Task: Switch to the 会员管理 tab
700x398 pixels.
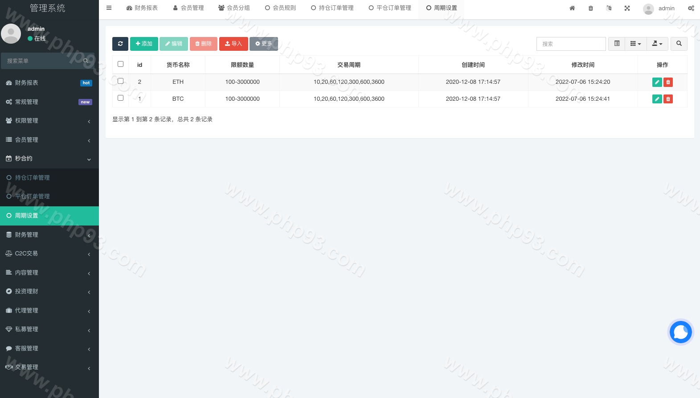Action: (x=188, y=8)
